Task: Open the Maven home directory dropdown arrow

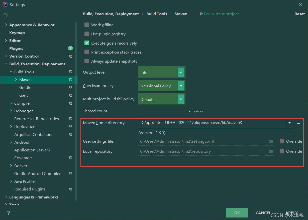Action: 289,123
